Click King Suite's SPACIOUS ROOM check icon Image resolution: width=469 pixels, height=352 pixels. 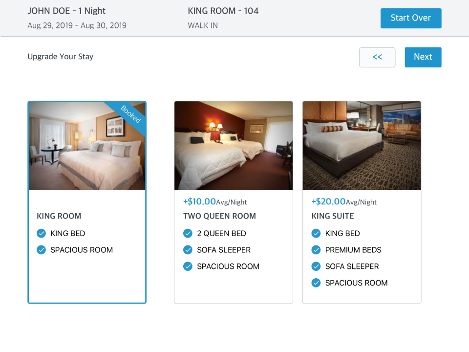click(x=316, y=283)
